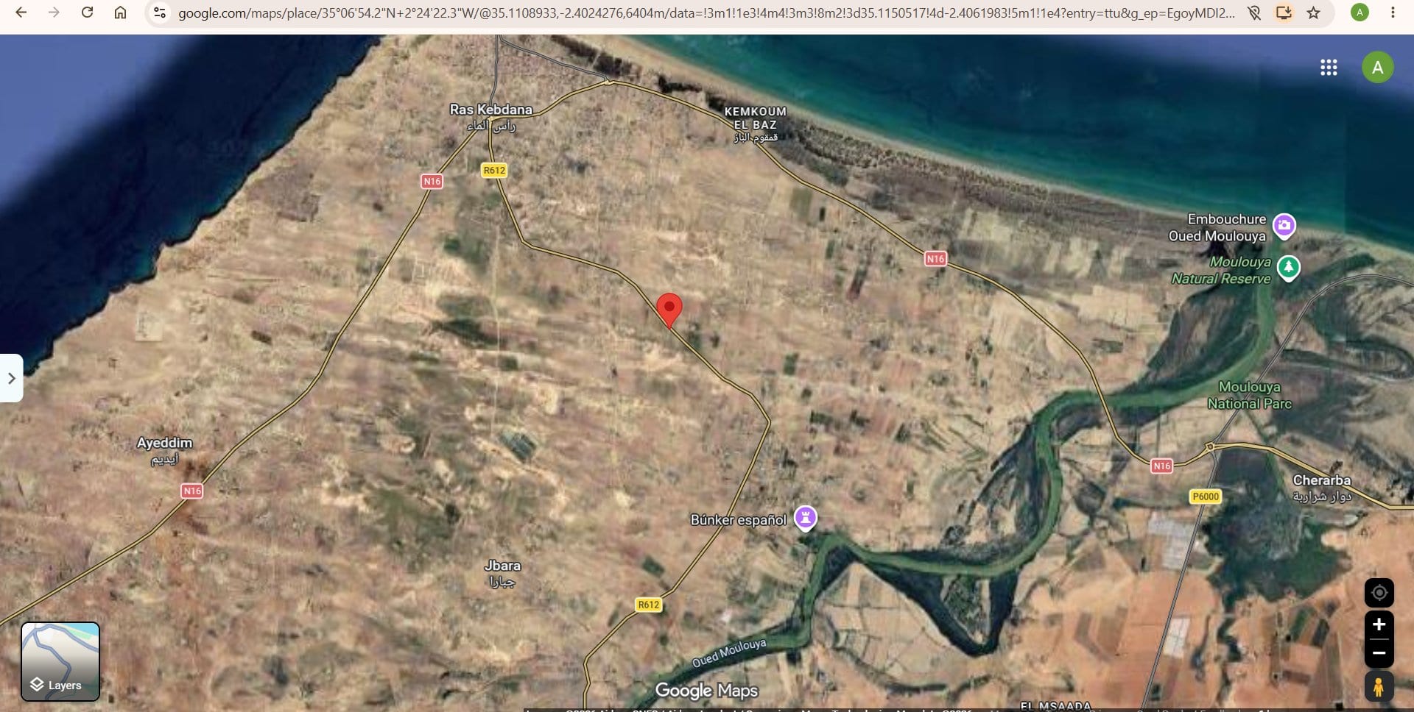Open the Google apps grid
1414x712 pixels.
[1329, 68]
